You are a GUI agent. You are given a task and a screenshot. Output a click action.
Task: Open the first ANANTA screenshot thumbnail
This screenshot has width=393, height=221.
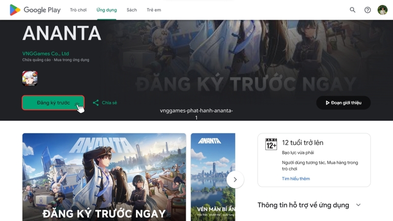pos(104,177)
